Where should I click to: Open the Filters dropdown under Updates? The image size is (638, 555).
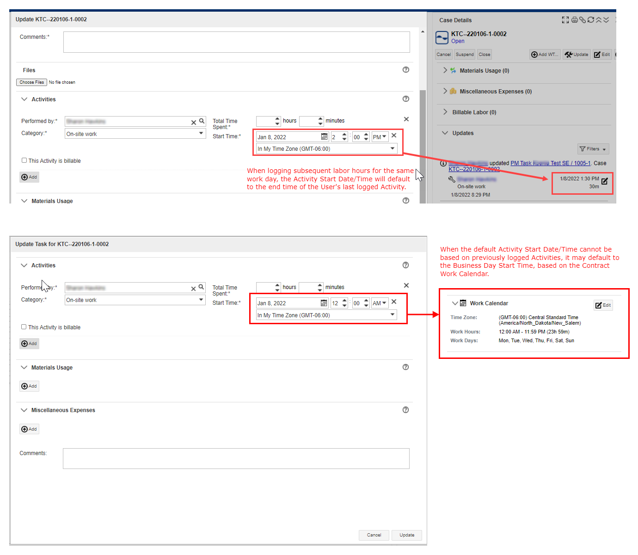pyautogui.click(x=593, y=149)
